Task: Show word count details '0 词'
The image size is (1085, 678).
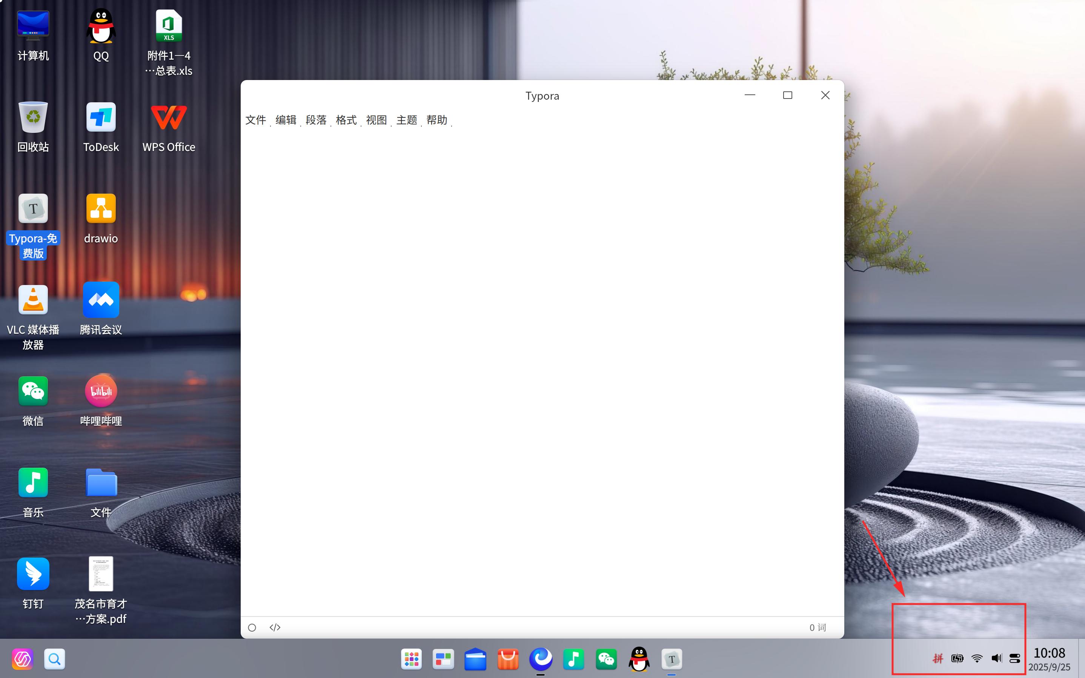Action: pyautogui.click(x=818, y=627)
